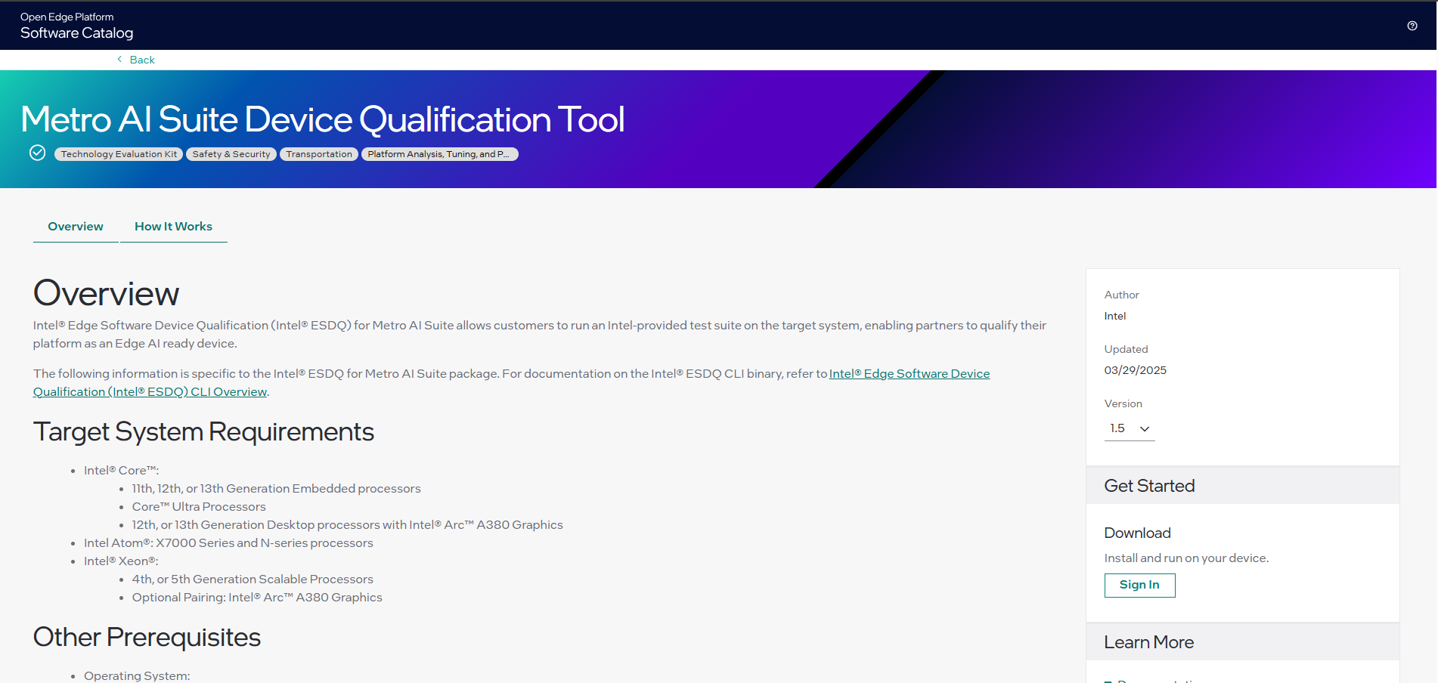Click the Metro AI Suite page title
1438x683 pixels.
[x=323, y=119]
